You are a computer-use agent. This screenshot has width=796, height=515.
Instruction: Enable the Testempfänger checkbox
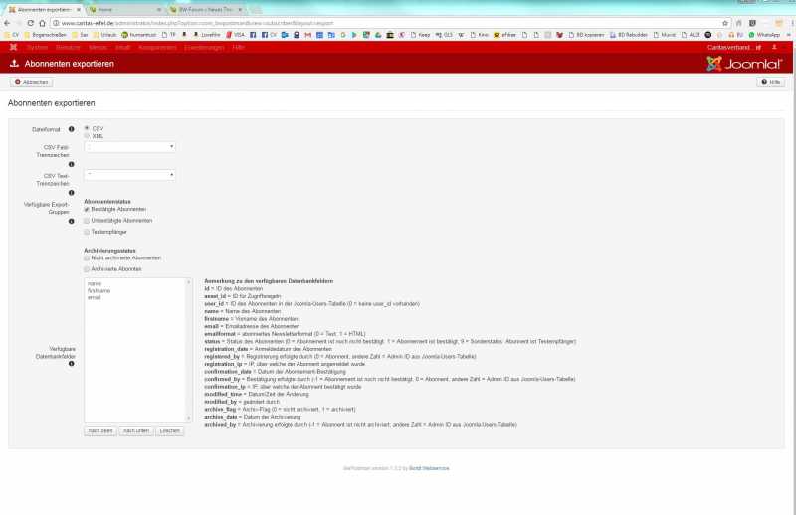pos(87,231)
